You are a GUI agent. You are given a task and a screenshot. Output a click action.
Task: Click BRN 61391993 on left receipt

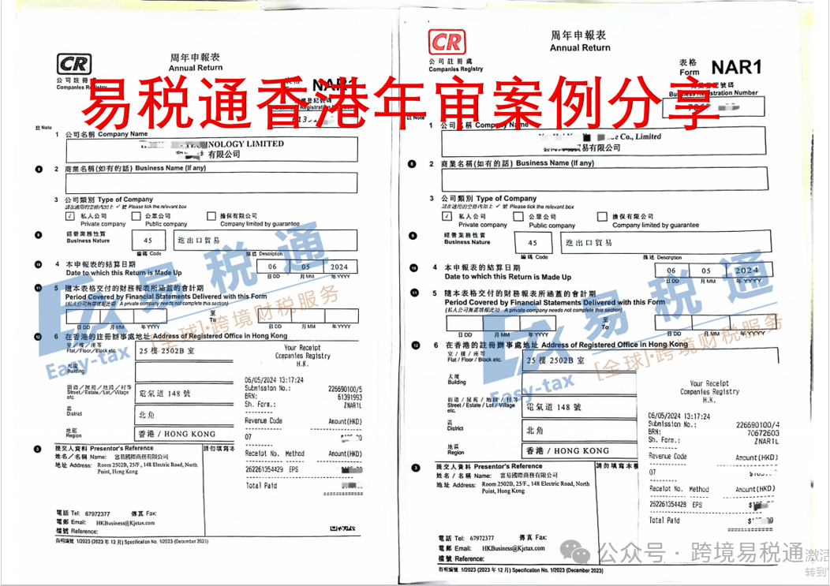350,397
